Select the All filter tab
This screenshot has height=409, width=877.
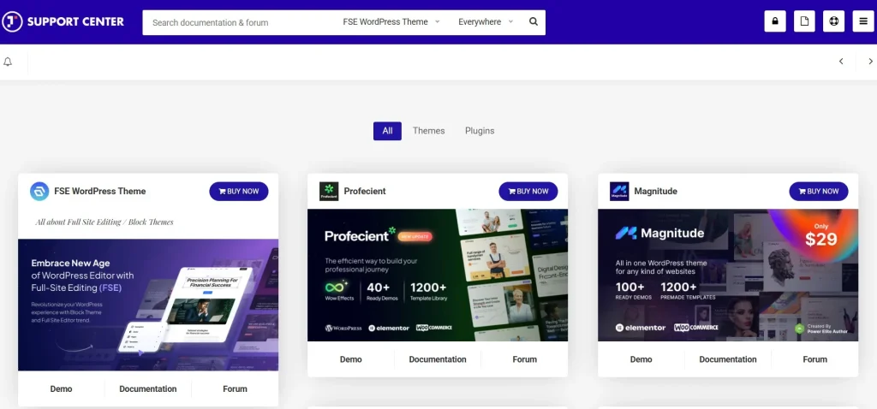coord(387,131)
